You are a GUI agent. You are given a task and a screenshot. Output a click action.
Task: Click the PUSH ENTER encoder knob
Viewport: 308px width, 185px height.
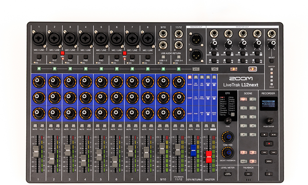click(269, 121)
